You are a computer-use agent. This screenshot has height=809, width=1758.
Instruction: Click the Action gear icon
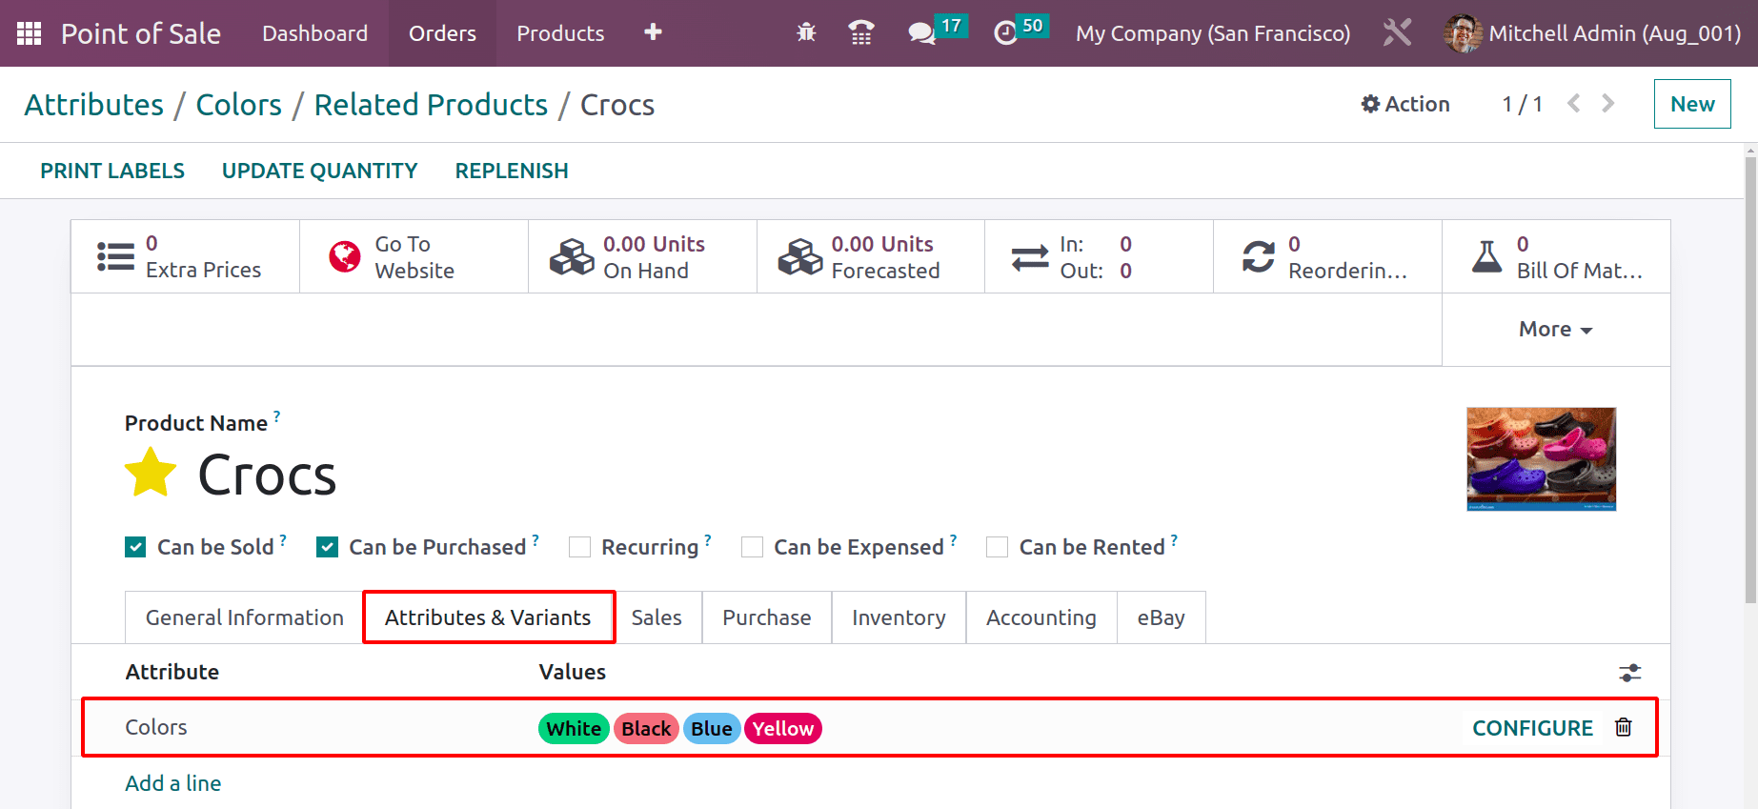[x=1370, y=104]
